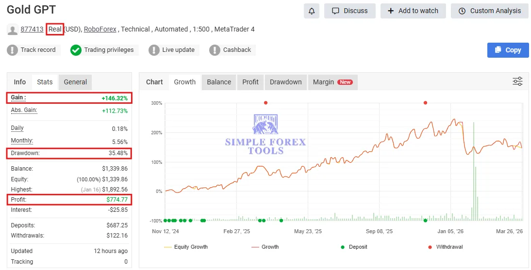Hide Withdrawal legend markers
The height and width of the screenshot is (270, 531).
pos(445,247)
